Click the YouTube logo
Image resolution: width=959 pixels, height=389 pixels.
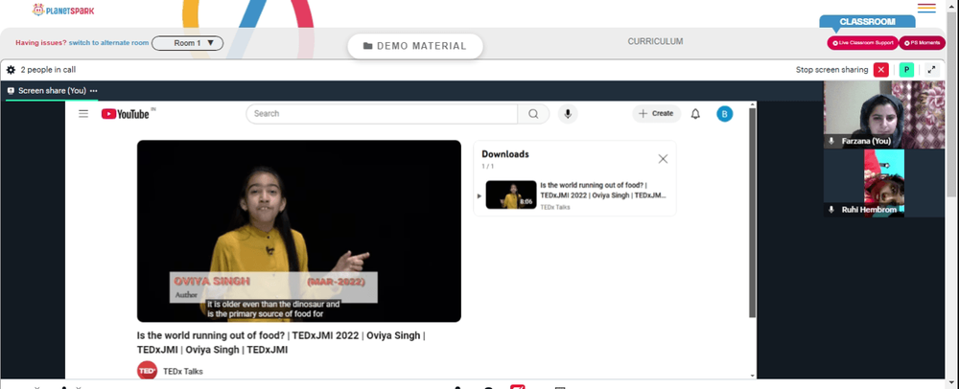pos(126,114)
